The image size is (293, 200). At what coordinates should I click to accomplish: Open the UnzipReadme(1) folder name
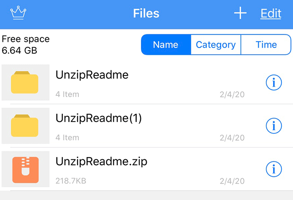(x=99, y=118)
